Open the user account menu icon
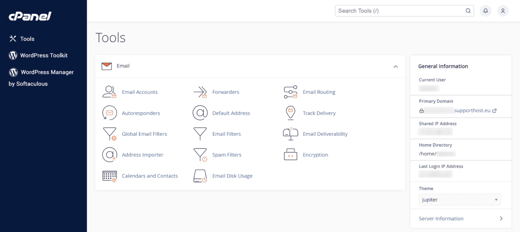This screenshot has width=520, height=232. pyautogui.click(x=503, y=11)
